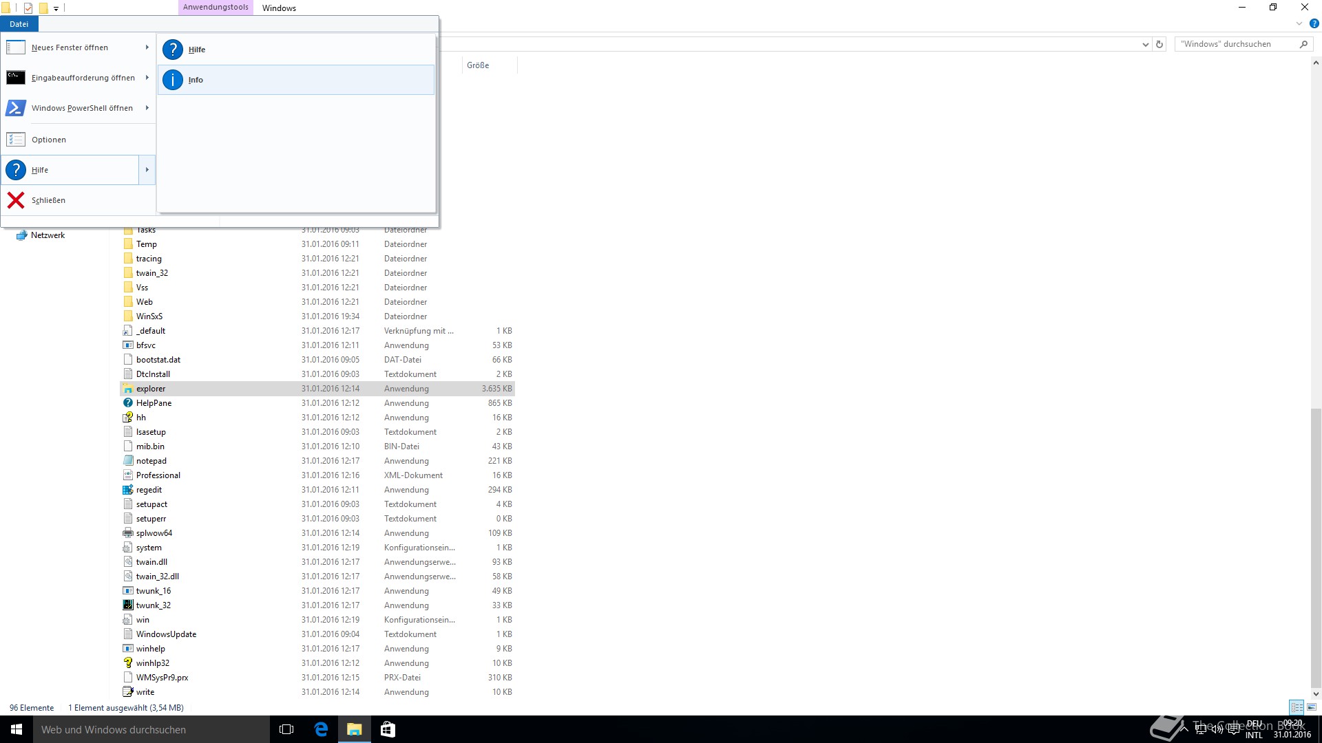This screenshot has height=743, width=1322.
Task: Select the Professional XML document
Action: click(158, 475)
